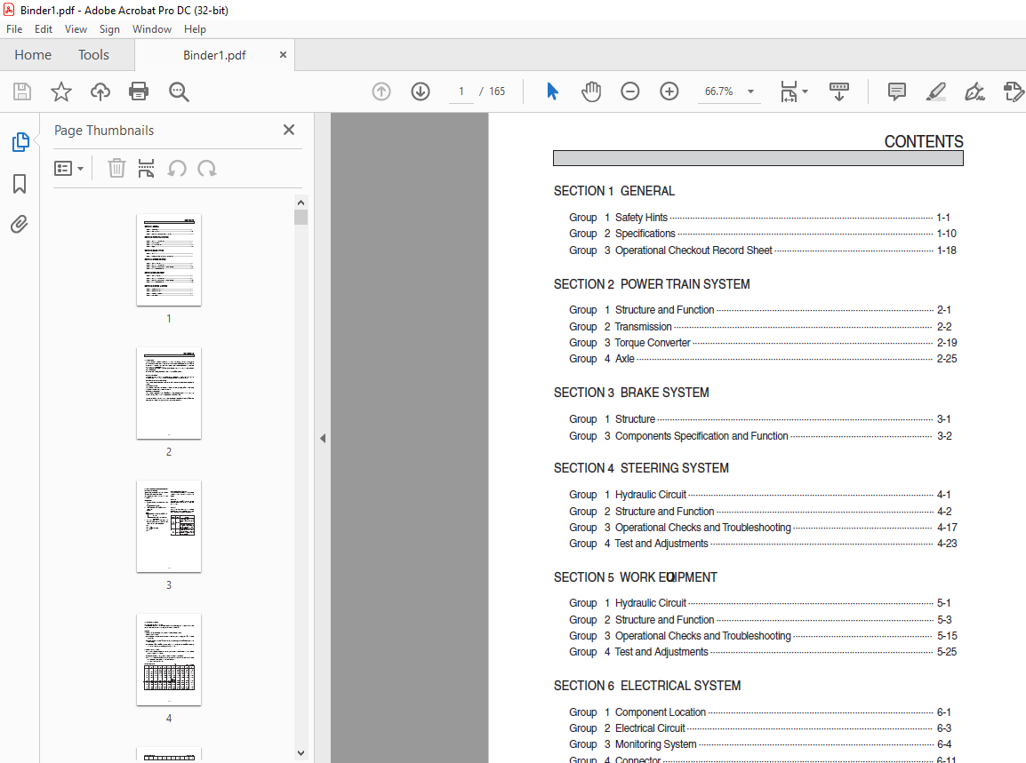Click 'SECTION 6 ELECTRICAL SYSTEM' heading
This screenshot has height=763, width=1026.
(647, 685)
